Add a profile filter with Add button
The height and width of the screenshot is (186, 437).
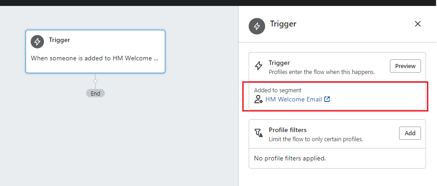click(410, 133)
